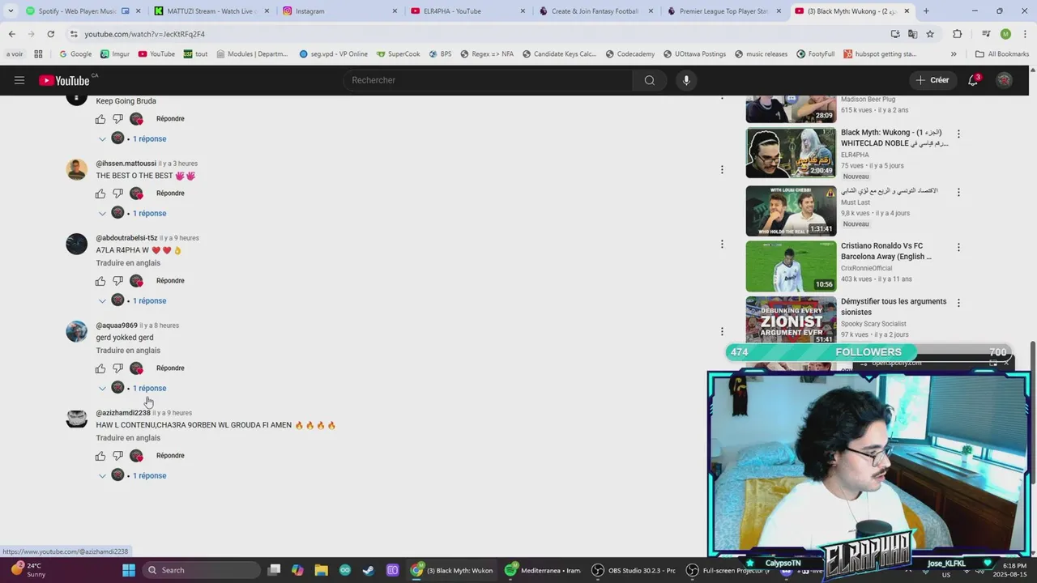Click the search magnifier button
The height and width of the screenshot is (583, 1037).
tap(650, 80)
